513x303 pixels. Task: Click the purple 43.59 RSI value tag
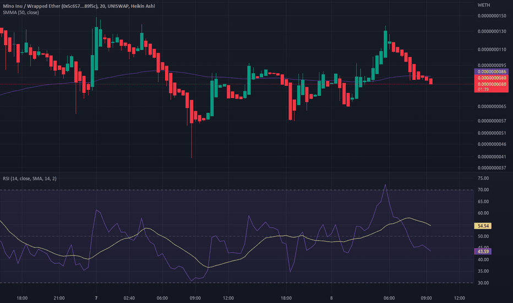pos(483,252)
